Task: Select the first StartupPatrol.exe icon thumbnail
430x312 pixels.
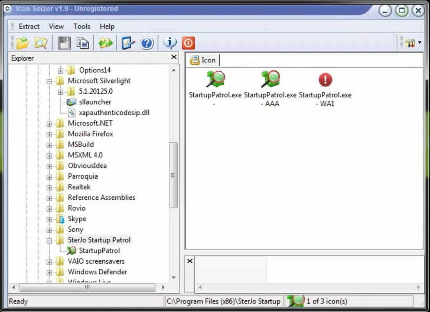Action: pos(215,79)
